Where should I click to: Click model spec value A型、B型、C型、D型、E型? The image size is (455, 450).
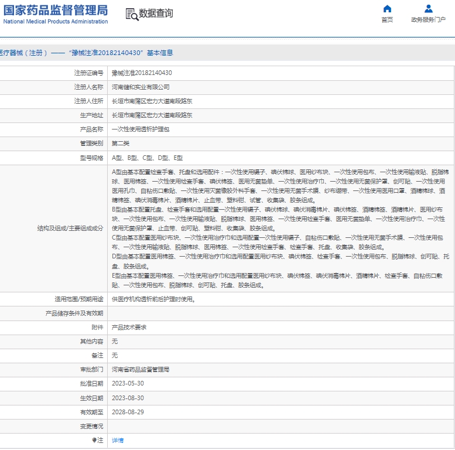pyautogui.click(x=147, y=158)
